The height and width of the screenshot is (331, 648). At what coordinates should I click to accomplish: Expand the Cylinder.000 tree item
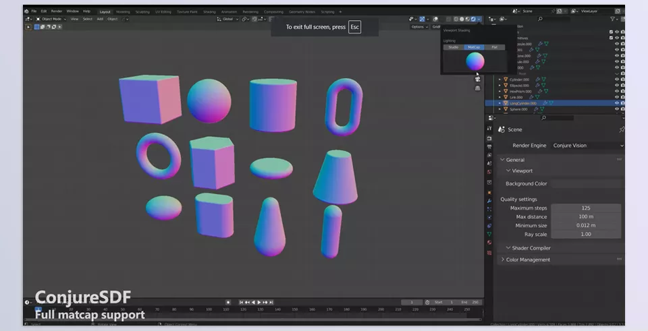(x=500, y=80)
